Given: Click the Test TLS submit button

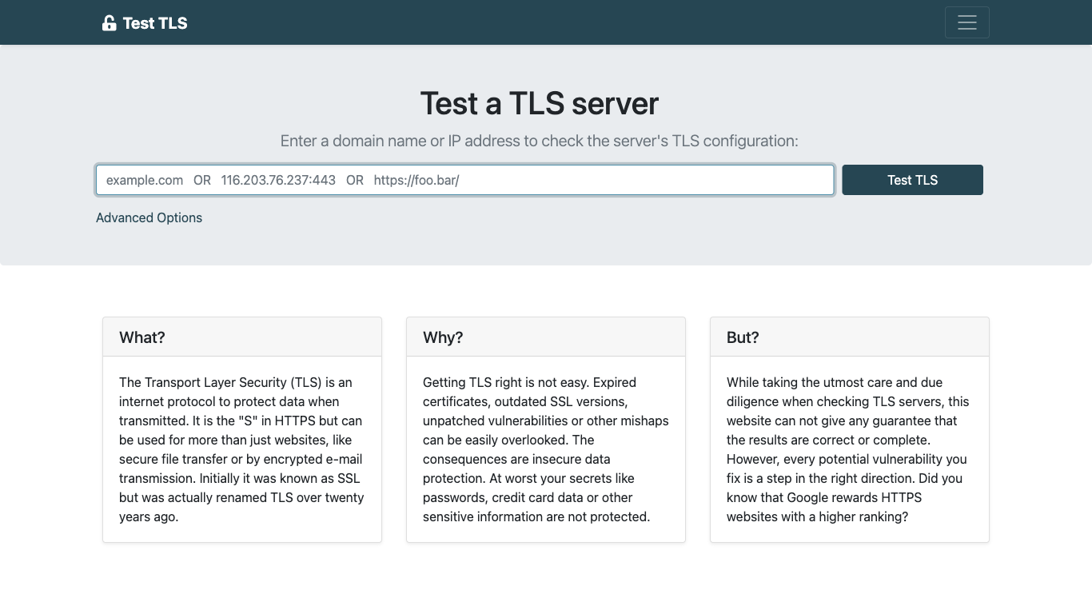Looking at the screenshot, I should (x=912, y=180).
